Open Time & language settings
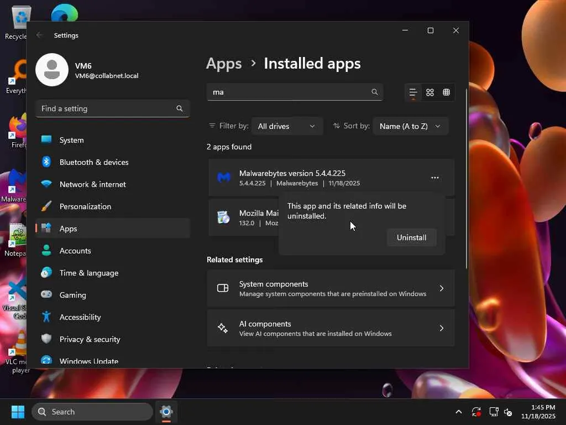 point(113,273)
